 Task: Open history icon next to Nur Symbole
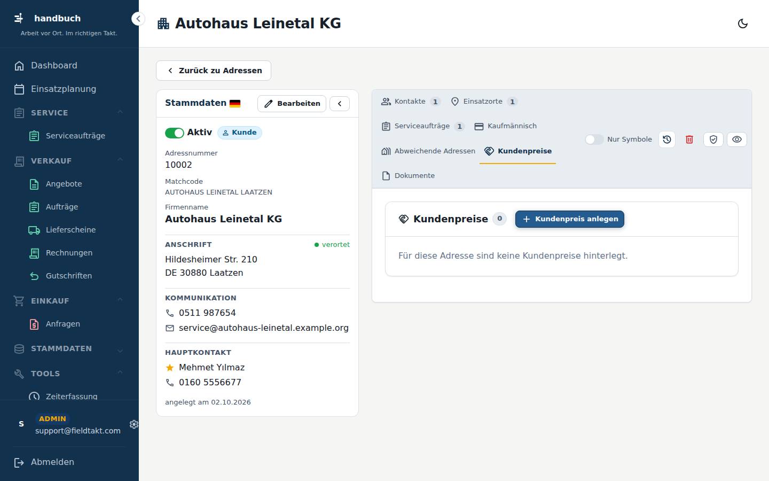667,139
